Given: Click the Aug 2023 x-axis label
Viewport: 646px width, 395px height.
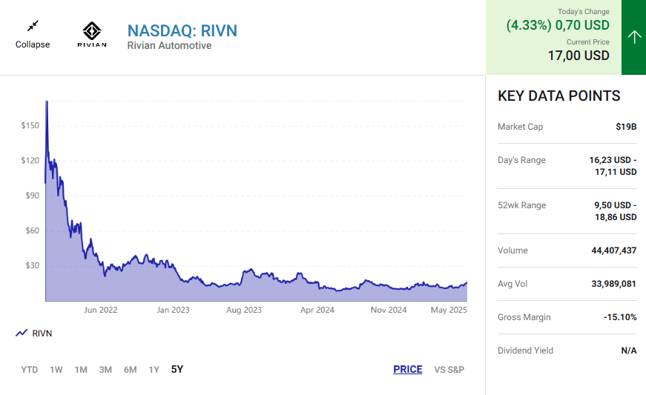Looking at the screenshot, I should point(244,310).
